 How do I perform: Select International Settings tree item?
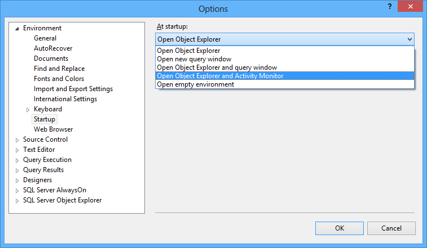(x=65, y=99)
